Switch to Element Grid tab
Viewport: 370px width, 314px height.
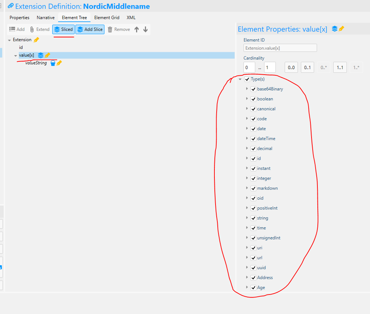[x=107, y=17]
